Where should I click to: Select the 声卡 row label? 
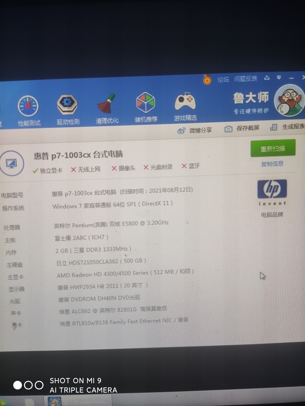16,313
